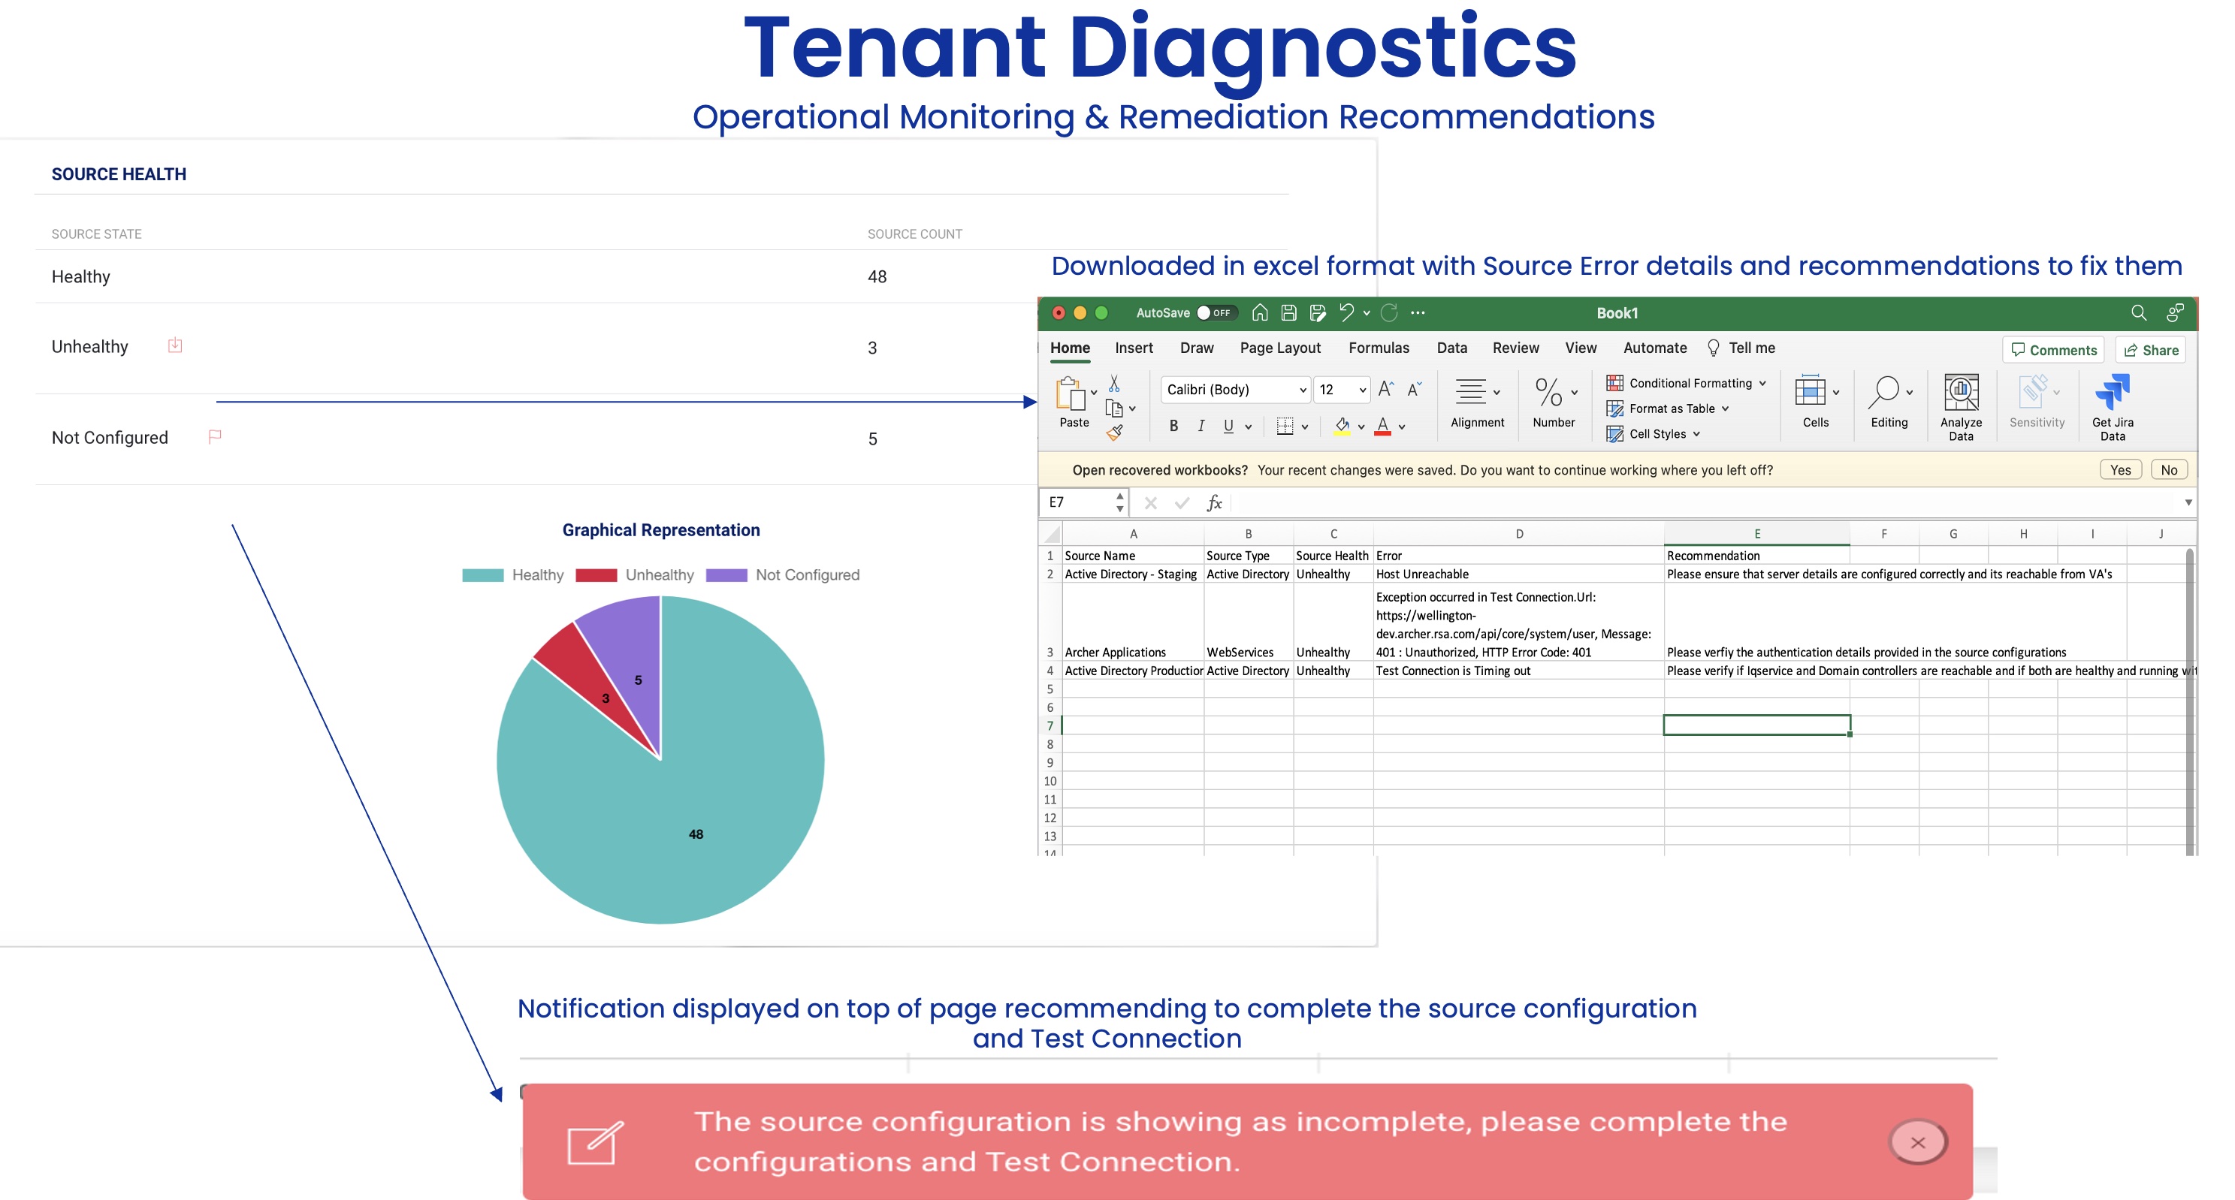Open the Page Layout tab
This screenshot has height=1200, width=2235.
[1279, 348]
